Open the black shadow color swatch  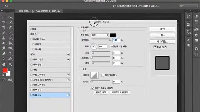pyautogui.click(x=113, y=35)
